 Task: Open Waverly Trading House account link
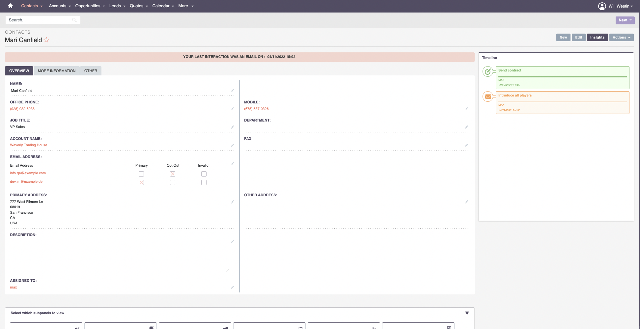pos(29,145)
